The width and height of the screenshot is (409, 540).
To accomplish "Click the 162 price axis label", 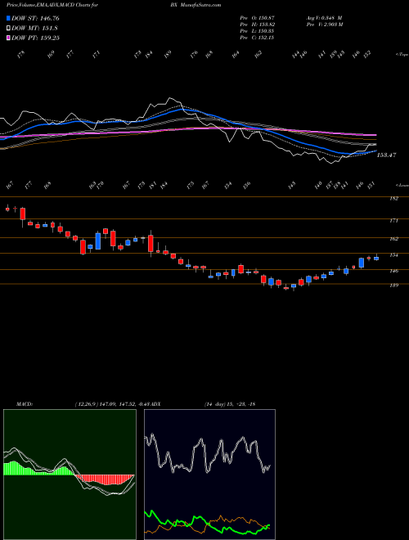I will click(x=394, y=239).
